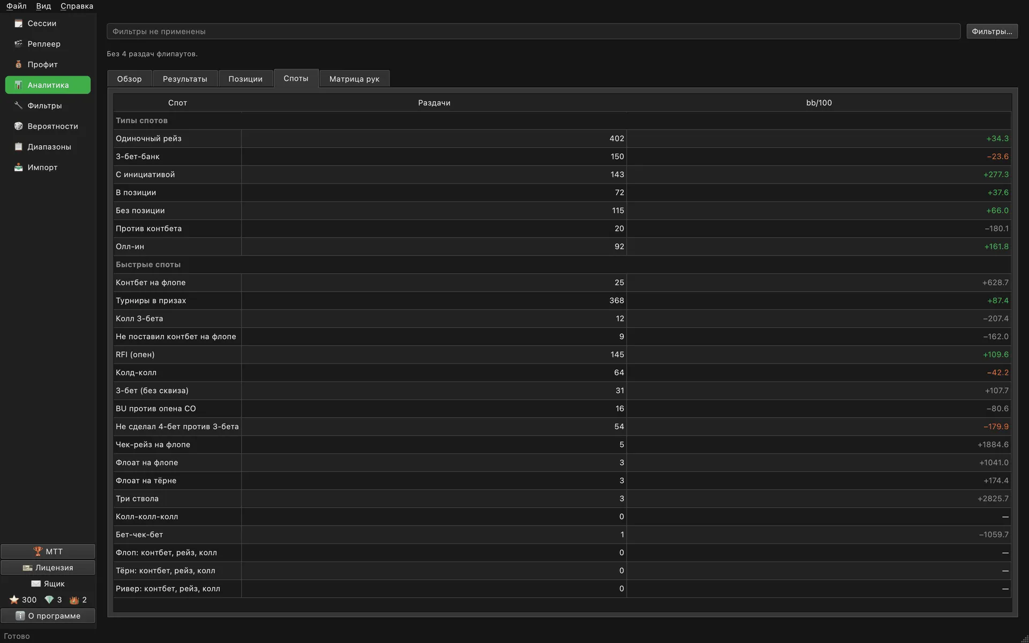Open the Вероятности dice section
This screenshot has width=1029, height=643.
click(48, 126)
